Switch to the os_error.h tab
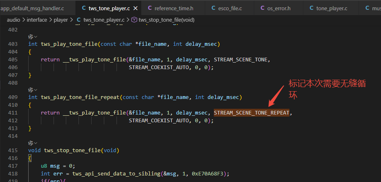Viewport: 381px width, 182px height. click(279, 8)
